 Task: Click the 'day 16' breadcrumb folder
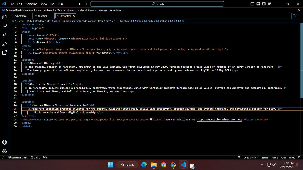109,21
